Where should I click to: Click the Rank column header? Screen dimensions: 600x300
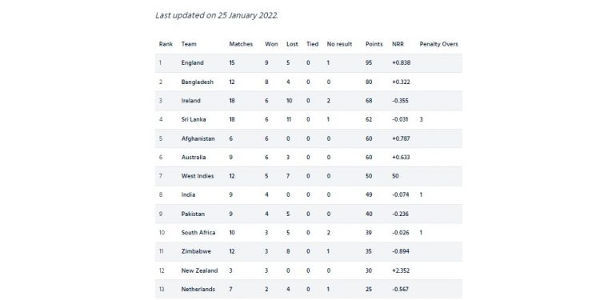[x=166, y=44]
